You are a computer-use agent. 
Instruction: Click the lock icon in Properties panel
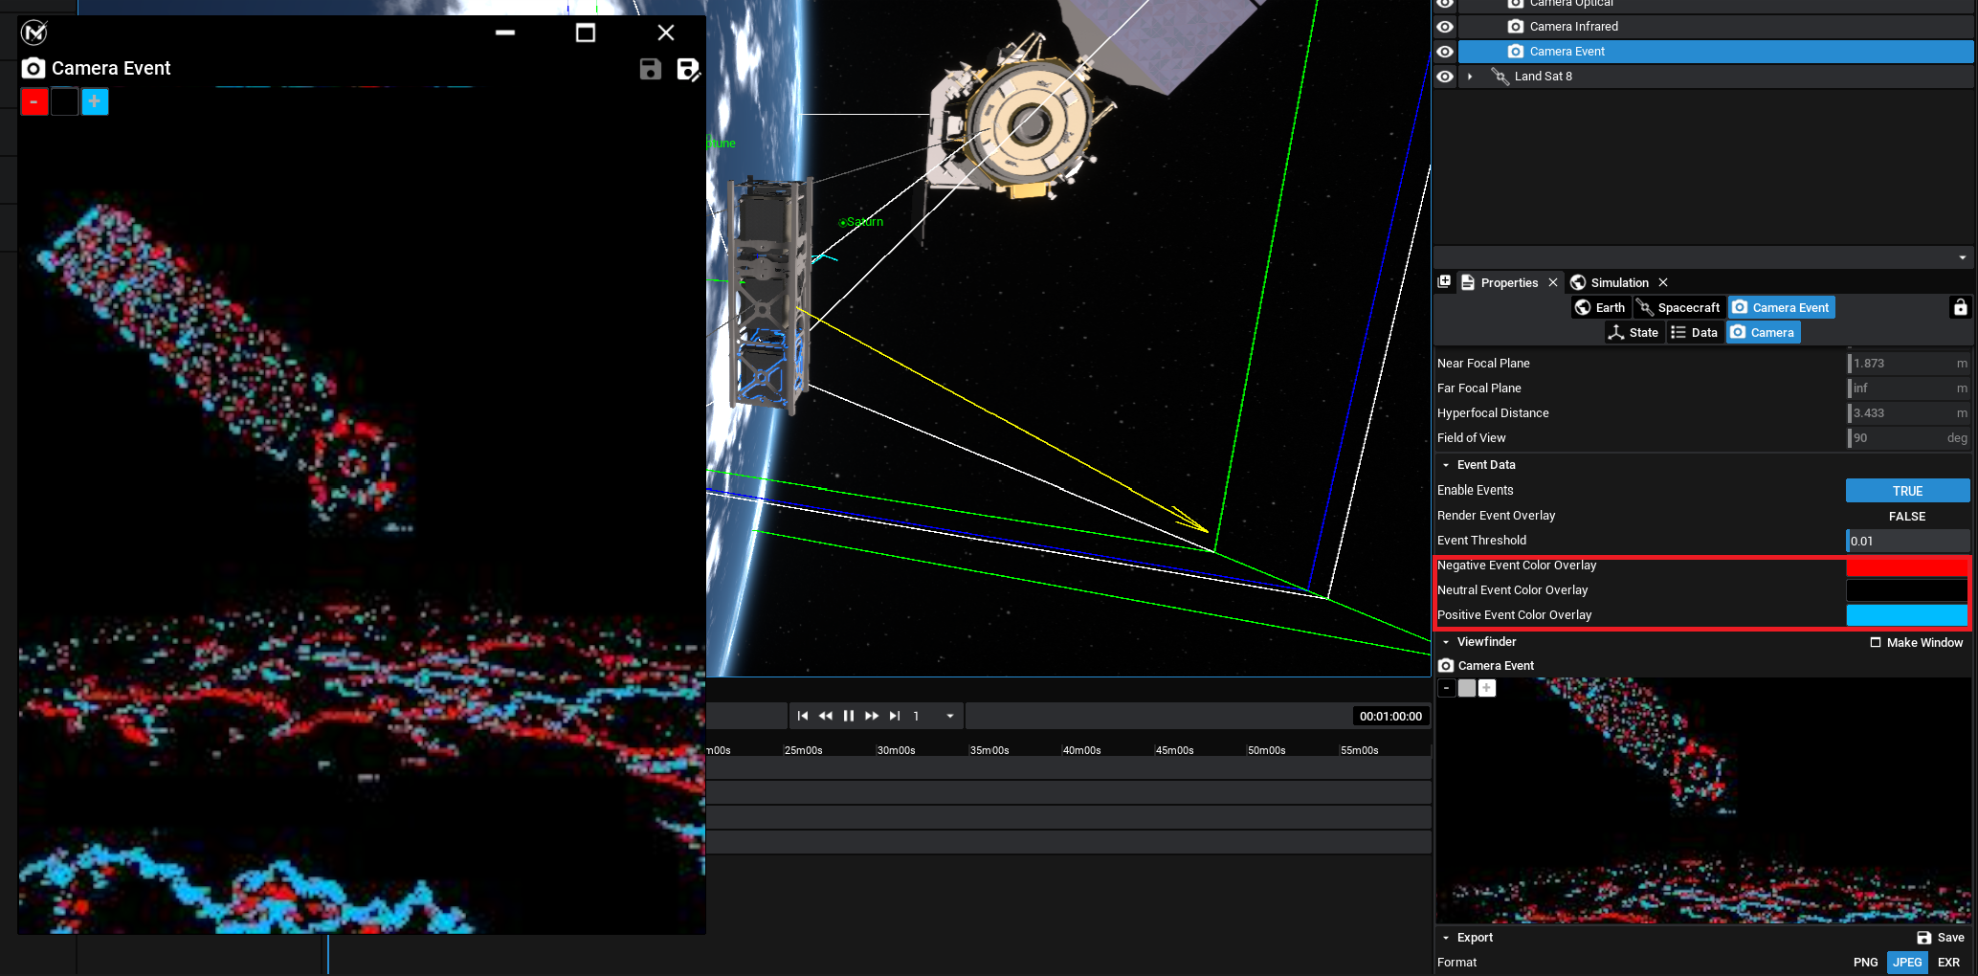click(1960, 307)
